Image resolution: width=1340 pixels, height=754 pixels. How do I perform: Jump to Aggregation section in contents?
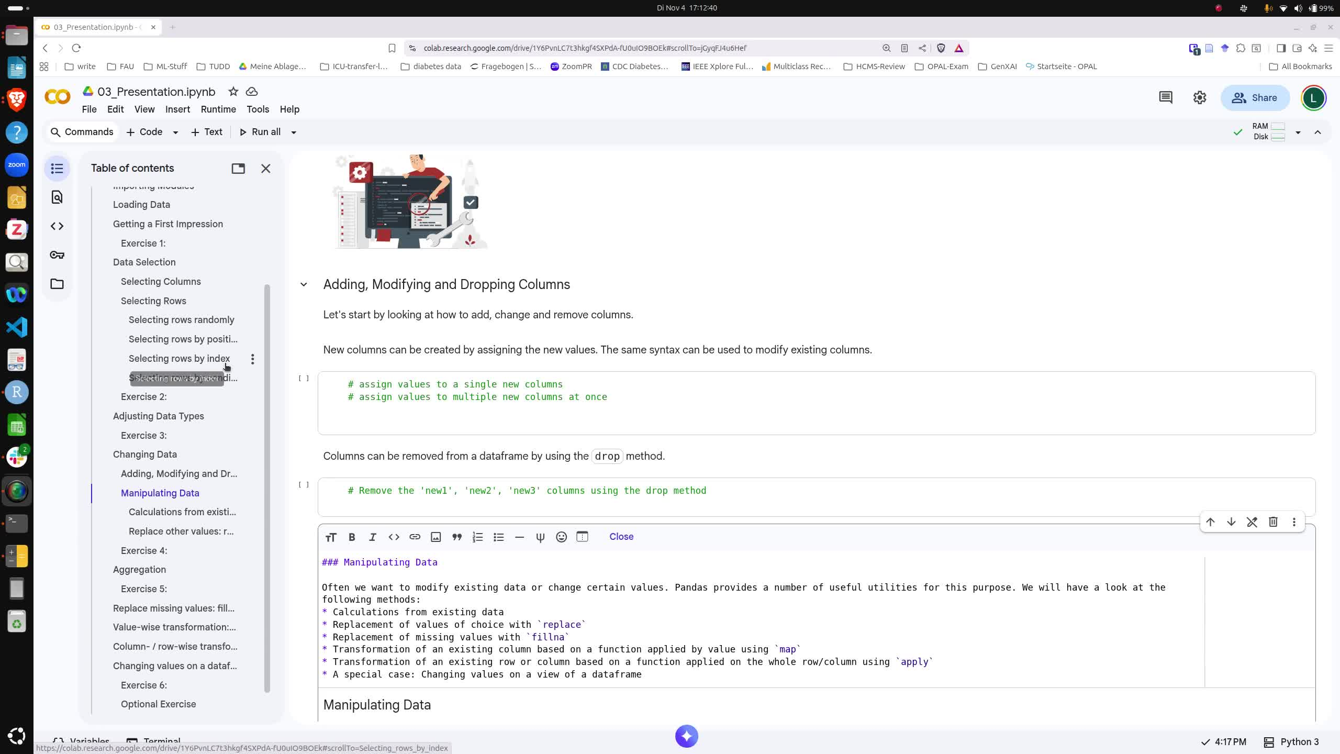point(139,570)
